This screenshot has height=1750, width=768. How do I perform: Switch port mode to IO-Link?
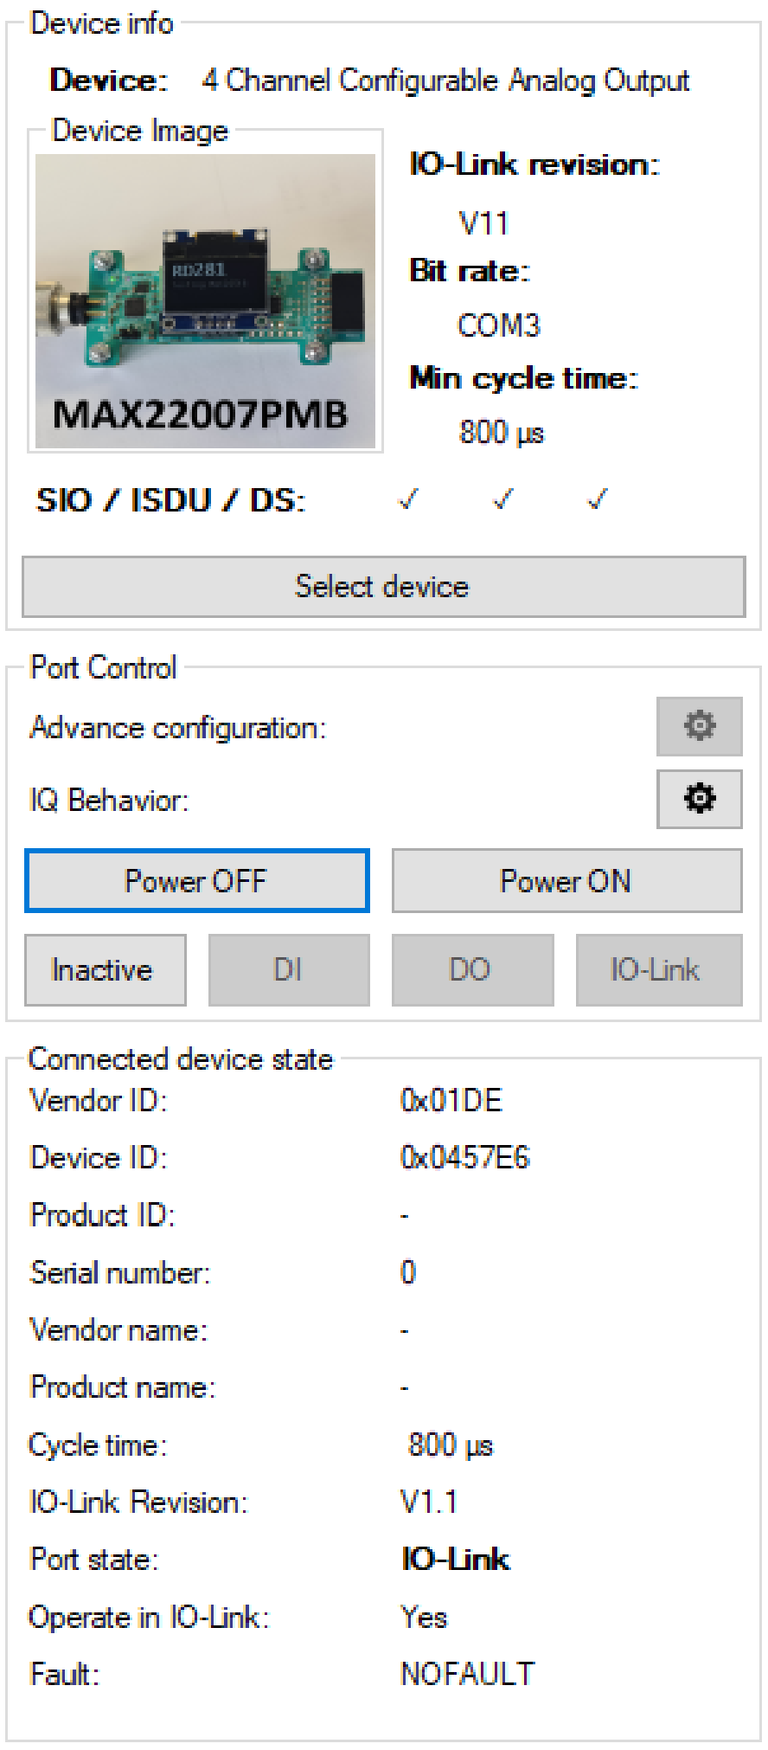[x=659, y=970]
